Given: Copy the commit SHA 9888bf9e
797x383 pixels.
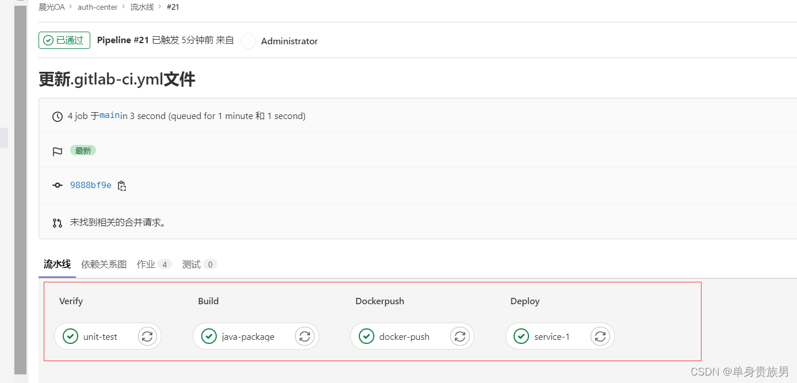Looking at the screenshot, I should (121, 185).
